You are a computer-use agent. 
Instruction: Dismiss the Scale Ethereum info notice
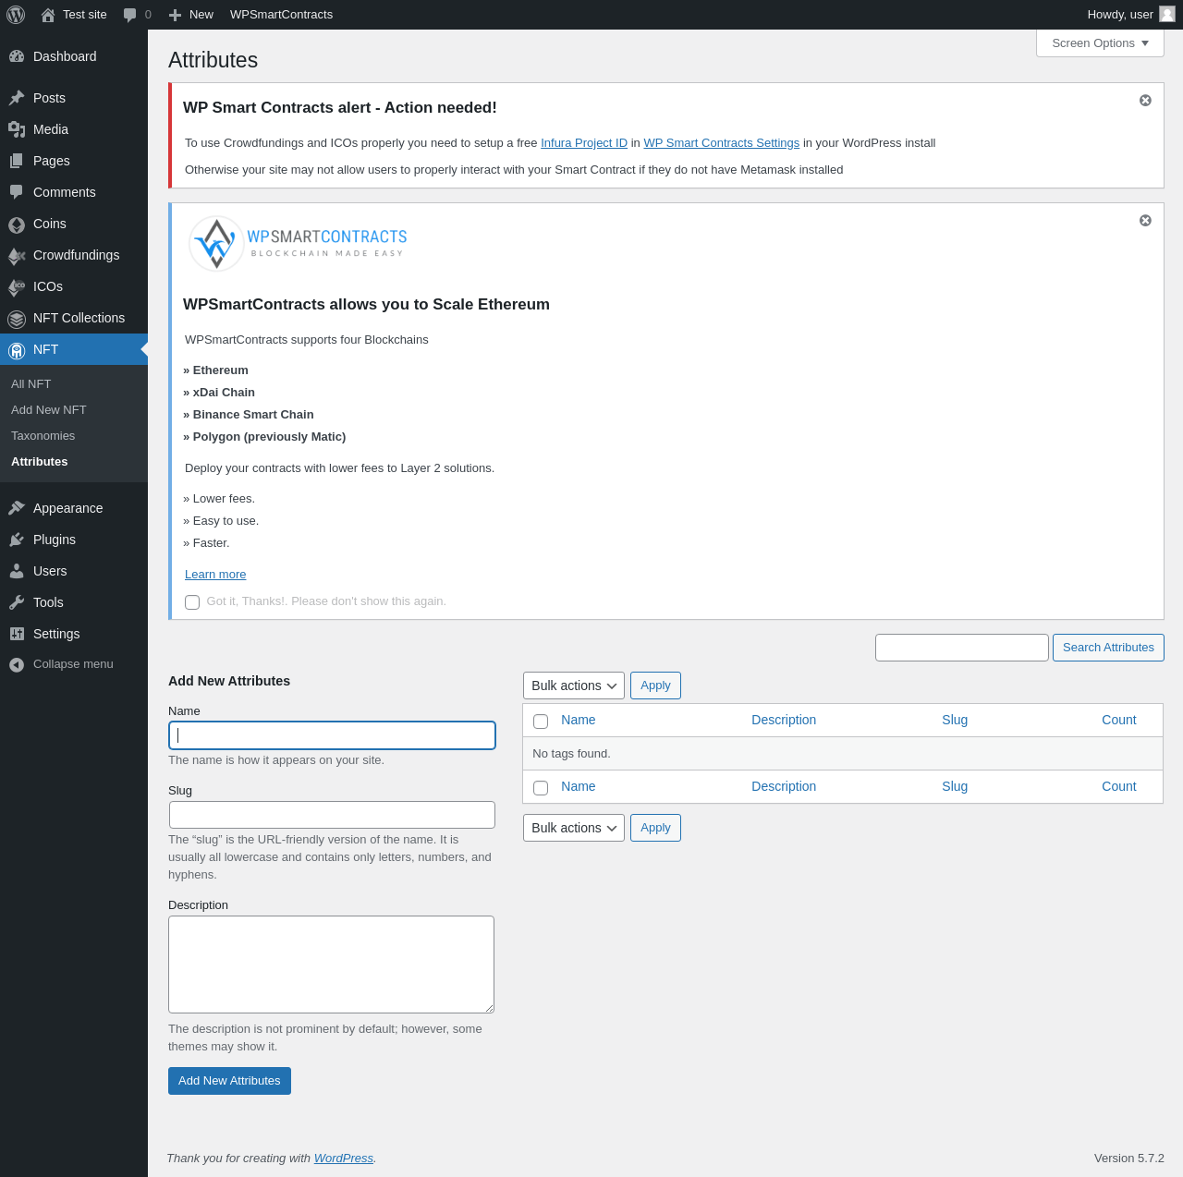[x=1145, y=220]
